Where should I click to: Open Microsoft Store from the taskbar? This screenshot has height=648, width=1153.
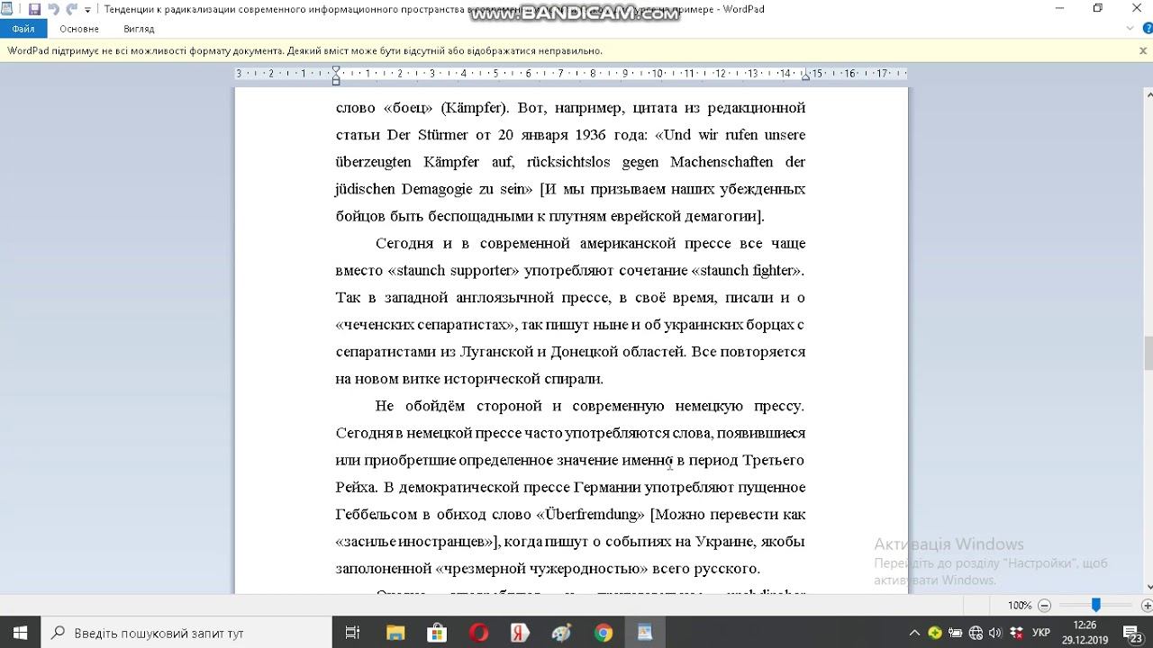(x=436, y=633)
